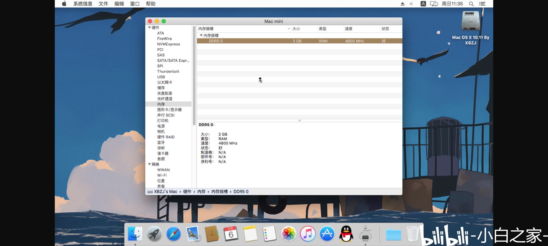The image size is (548, 246).
Task: Open QQ penguin icon in Dock
Action: [346, 234]
